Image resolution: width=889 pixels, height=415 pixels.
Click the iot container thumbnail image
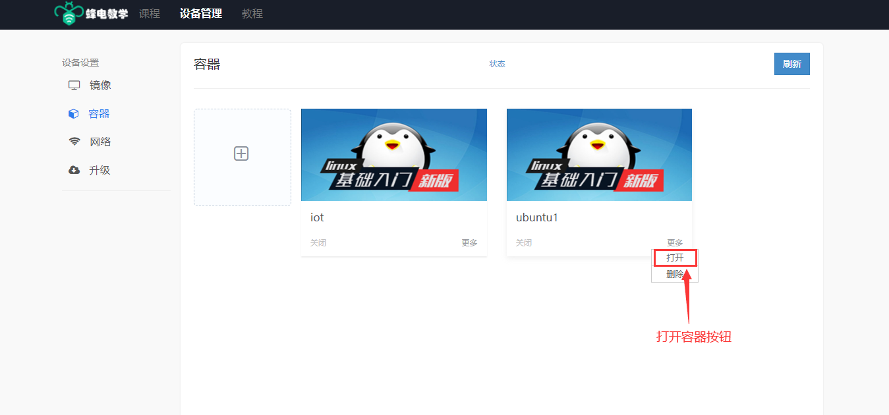[394, 155]
